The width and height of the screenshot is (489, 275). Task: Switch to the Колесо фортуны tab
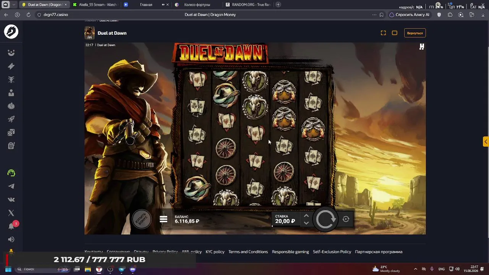pos(197,5)
